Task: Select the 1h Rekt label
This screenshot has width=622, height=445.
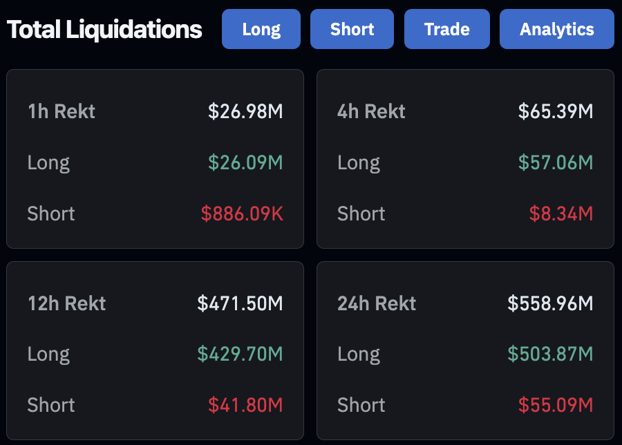Action: [62, 111]
